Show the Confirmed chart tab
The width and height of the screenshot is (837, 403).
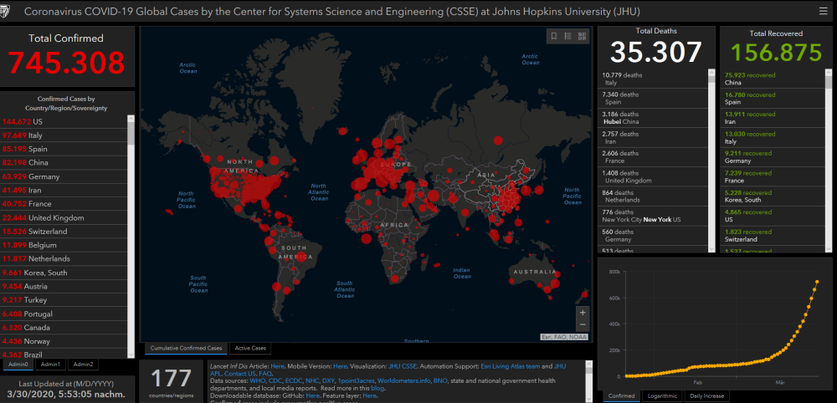click(621, 395)
